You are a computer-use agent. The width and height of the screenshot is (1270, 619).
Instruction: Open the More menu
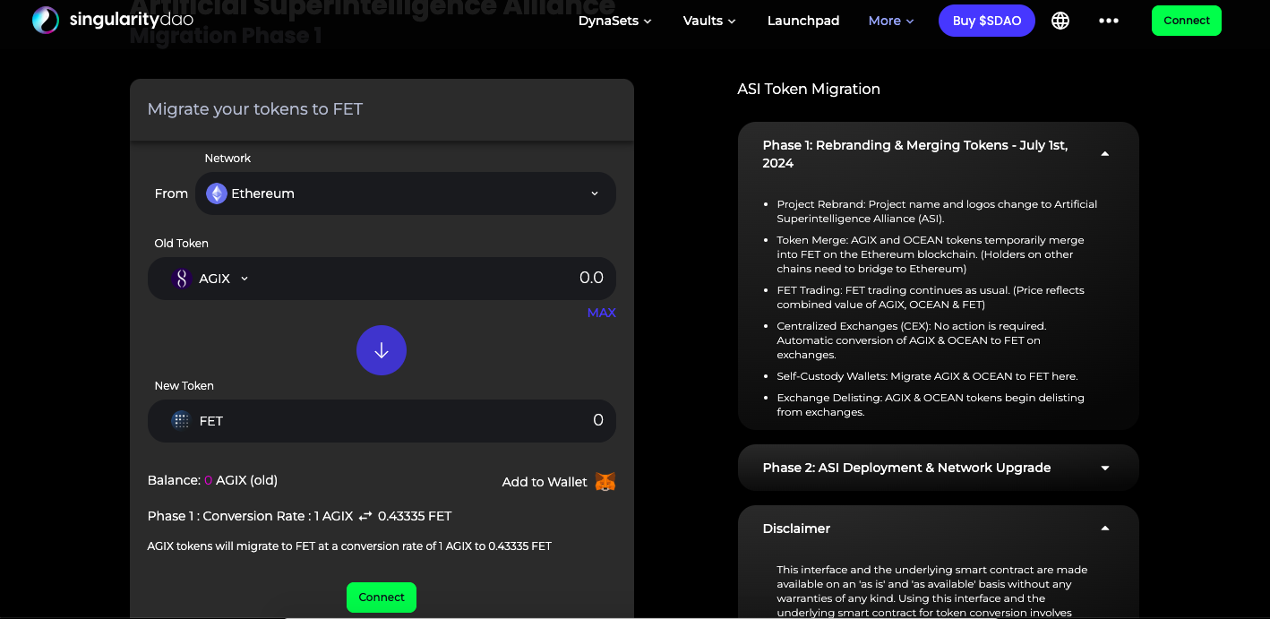(891, 21)
